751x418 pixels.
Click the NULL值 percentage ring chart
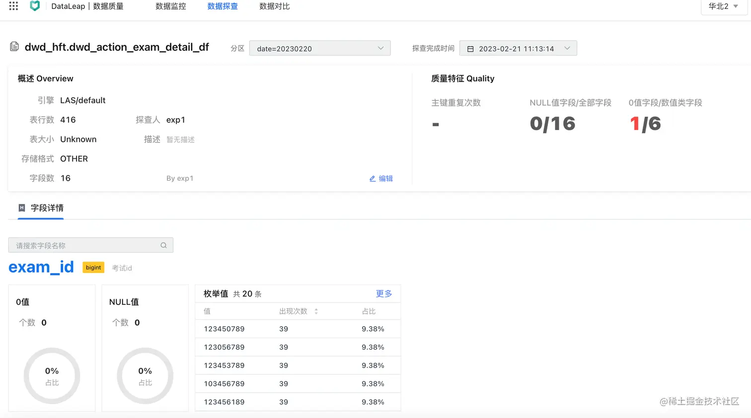coord(145,376)
